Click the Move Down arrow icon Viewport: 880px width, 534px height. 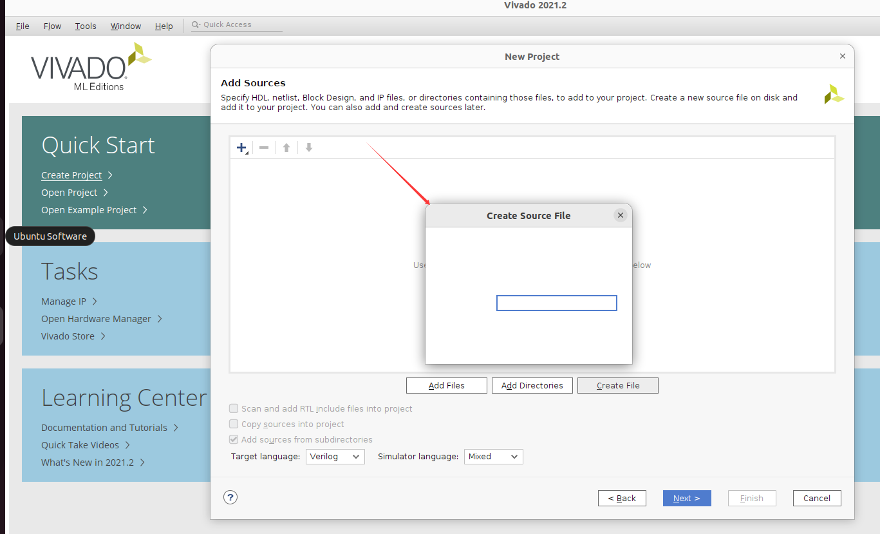point(309,148)
